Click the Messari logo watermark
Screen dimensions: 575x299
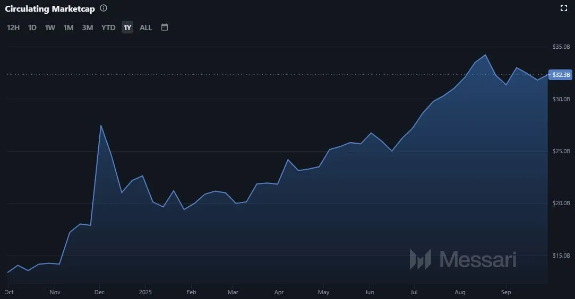coord(462,259)
